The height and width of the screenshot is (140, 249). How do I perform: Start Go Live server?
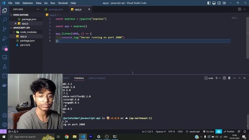pos(209,131)
